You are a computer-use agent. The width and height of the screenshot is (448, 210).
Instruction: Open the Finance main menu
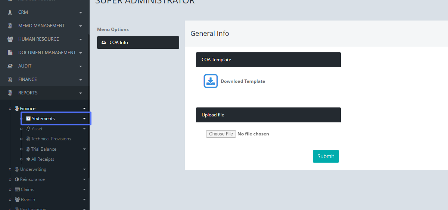pos(28,79)
